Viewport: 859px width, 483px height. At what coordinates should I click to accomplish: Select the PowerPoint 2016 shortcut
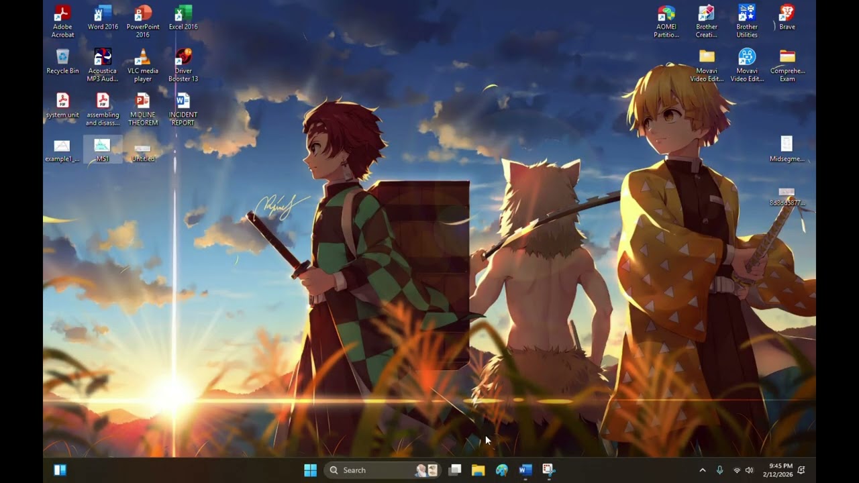(143, 21)
